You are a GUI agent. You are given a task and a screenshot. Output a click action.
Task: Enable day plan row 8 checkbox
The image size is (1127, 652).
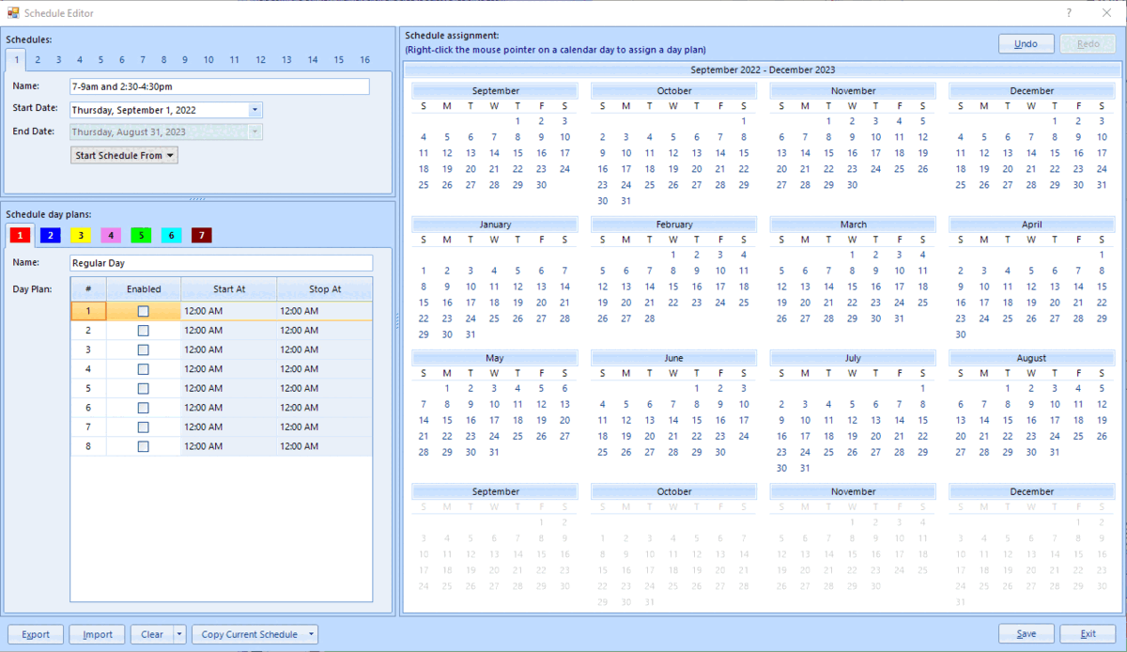coord(143,446)
